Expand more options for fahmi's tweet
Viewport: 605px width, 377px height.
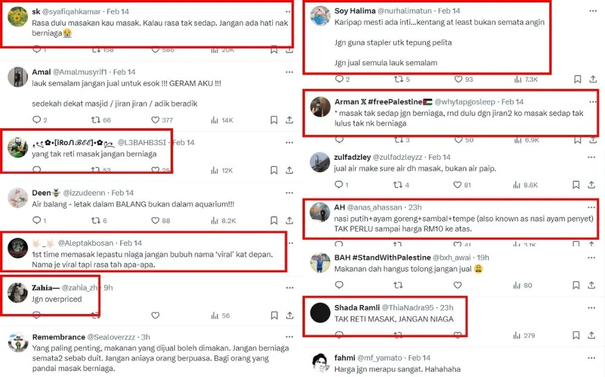click(592, 358)
